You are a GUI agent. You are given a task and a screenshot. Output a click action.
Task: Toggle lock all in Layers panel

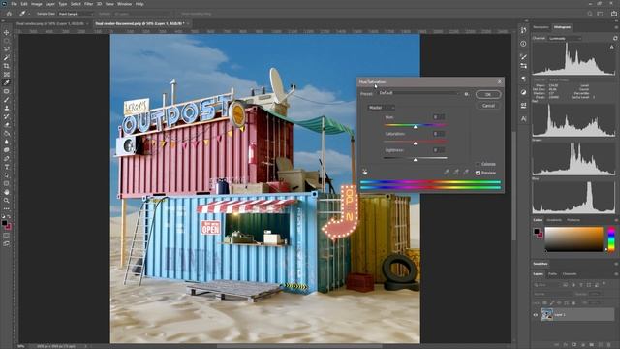pyautogui.click(x=573, y=302)
